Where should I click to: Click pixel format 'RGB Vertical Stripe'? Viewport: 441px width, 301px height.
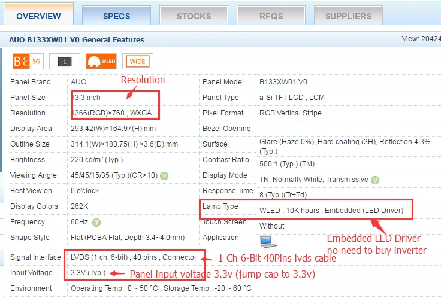pyautogui.click(x=290, y=113)
